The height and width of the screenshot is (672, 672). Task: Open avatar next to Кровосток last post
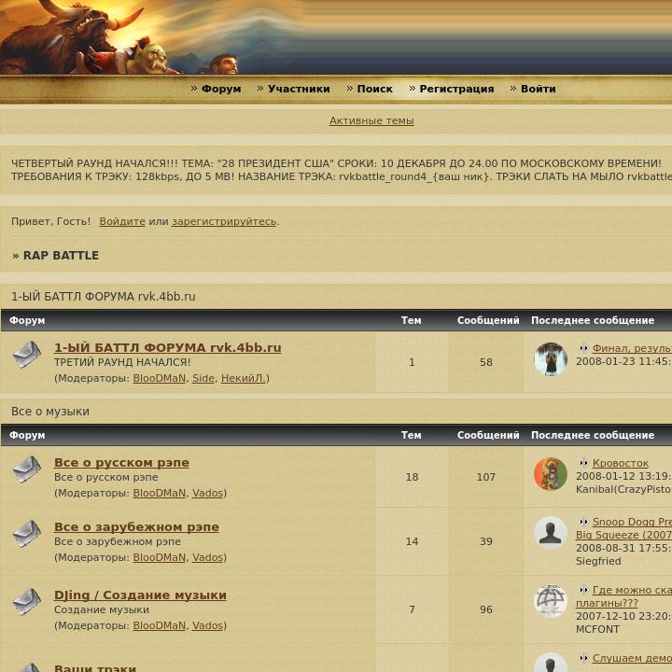click(551, 474)
